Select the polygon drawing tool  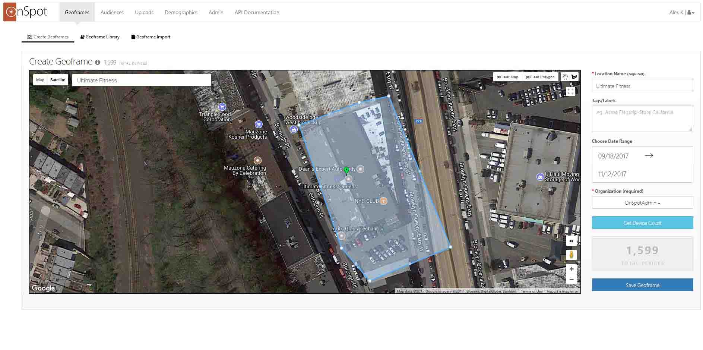(x=574, y=77)
